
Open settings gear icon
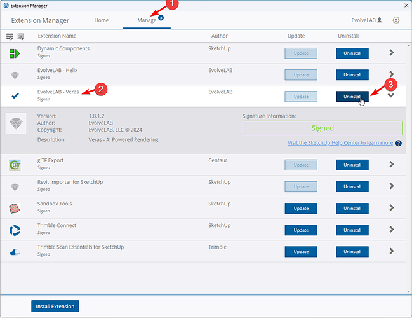tap(395, 20)
